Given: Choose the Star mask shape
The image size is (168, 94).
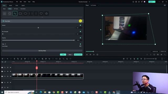Looking at the screenshot, I should 46,14.
